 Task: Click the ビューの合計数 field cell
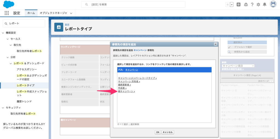(80, 65)
